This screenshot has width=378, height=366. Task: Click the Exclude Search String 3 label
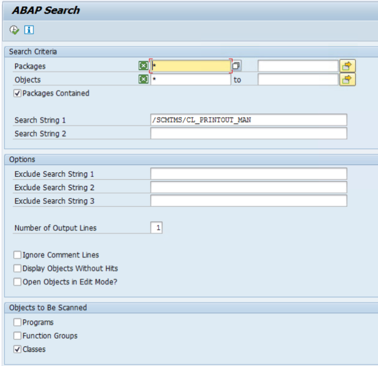pos(54,201)
